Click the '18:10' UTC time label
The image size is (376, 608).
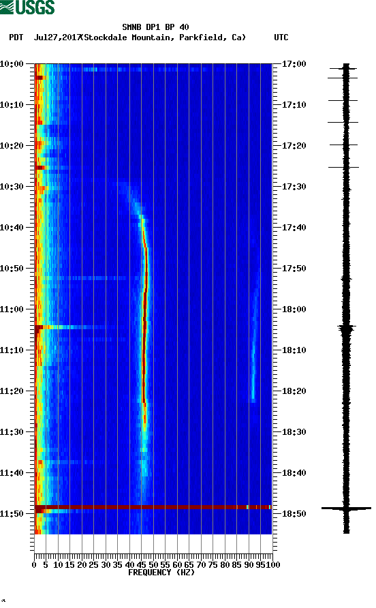(294, 350)
